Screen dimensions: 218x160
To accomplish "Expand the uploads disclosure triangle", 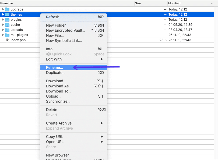I will [x=2, y=30].
